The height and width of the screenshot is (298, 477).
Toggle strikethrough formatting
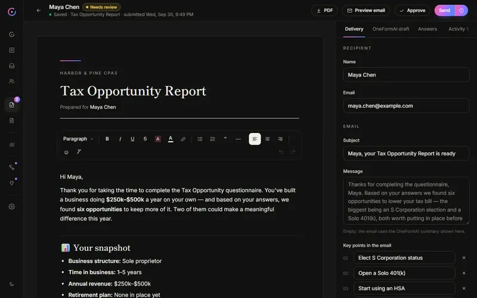145,139
